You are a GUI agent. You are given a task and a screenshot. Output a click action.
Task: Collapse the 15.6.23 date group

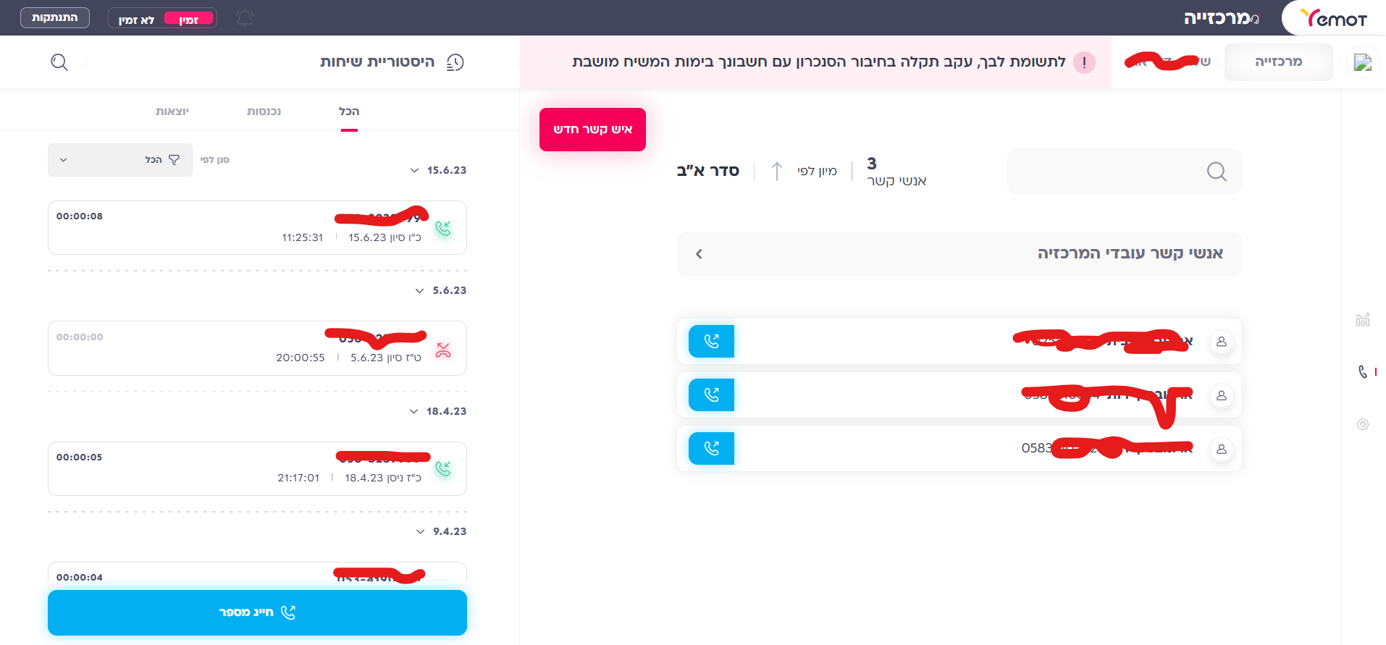[x=414, y=171]
